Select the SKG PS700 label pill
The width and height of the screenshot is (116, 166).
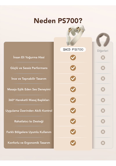[73, 50]
